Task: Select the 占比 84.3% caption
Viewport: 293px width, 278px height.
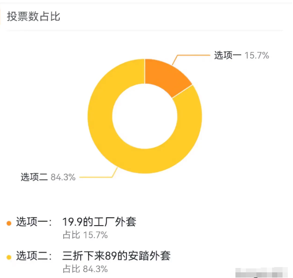Action: (85, 269)
